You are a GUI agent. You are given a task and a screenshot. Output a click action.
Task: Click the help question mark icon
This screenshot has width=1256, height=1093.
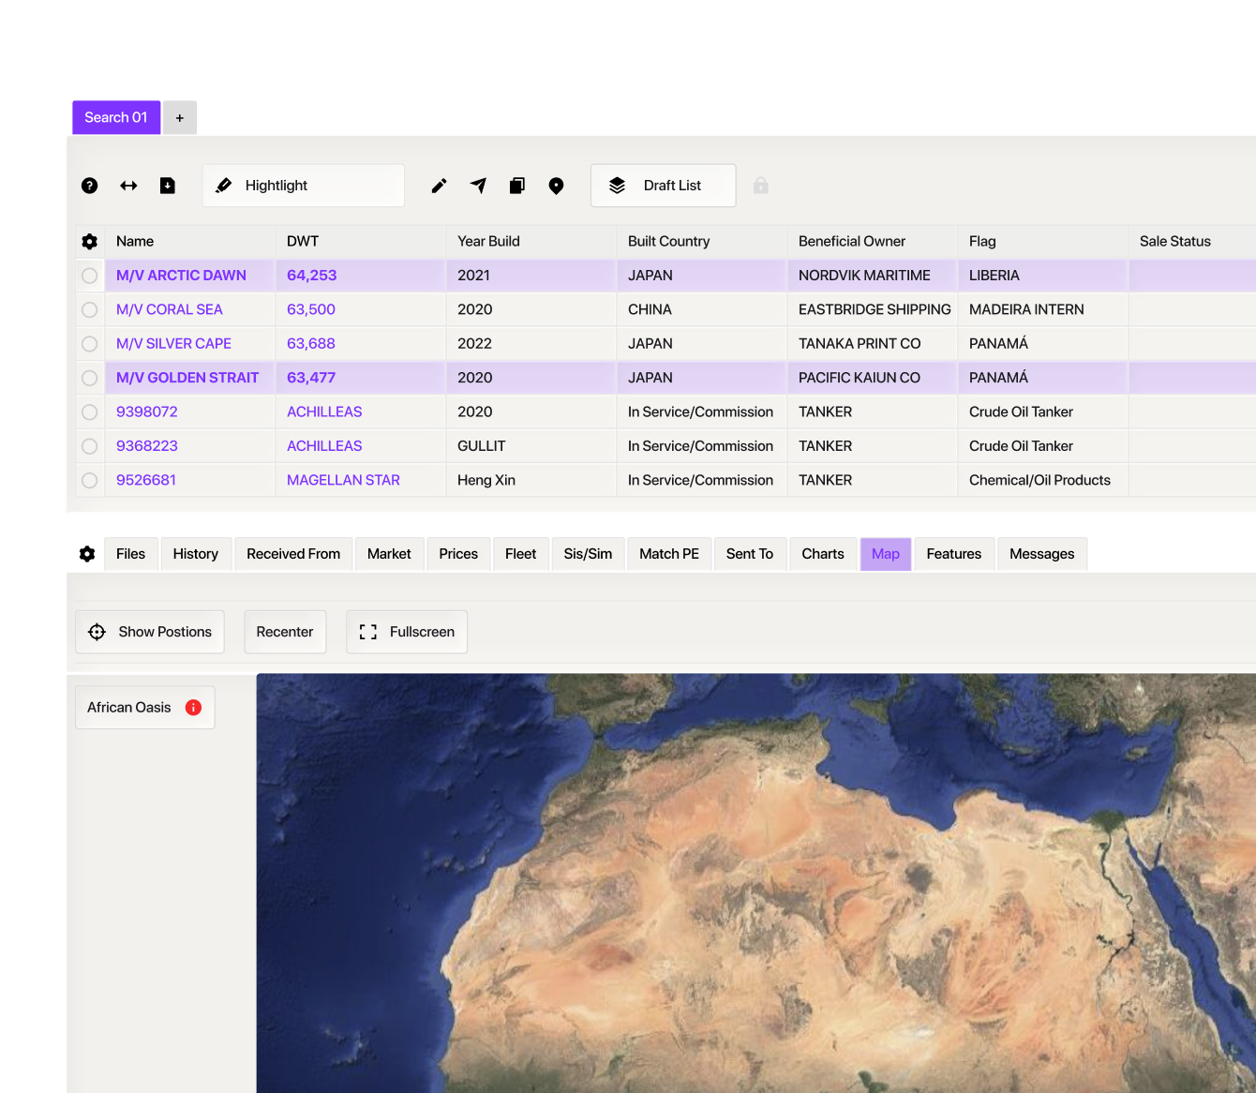point(89,186)
